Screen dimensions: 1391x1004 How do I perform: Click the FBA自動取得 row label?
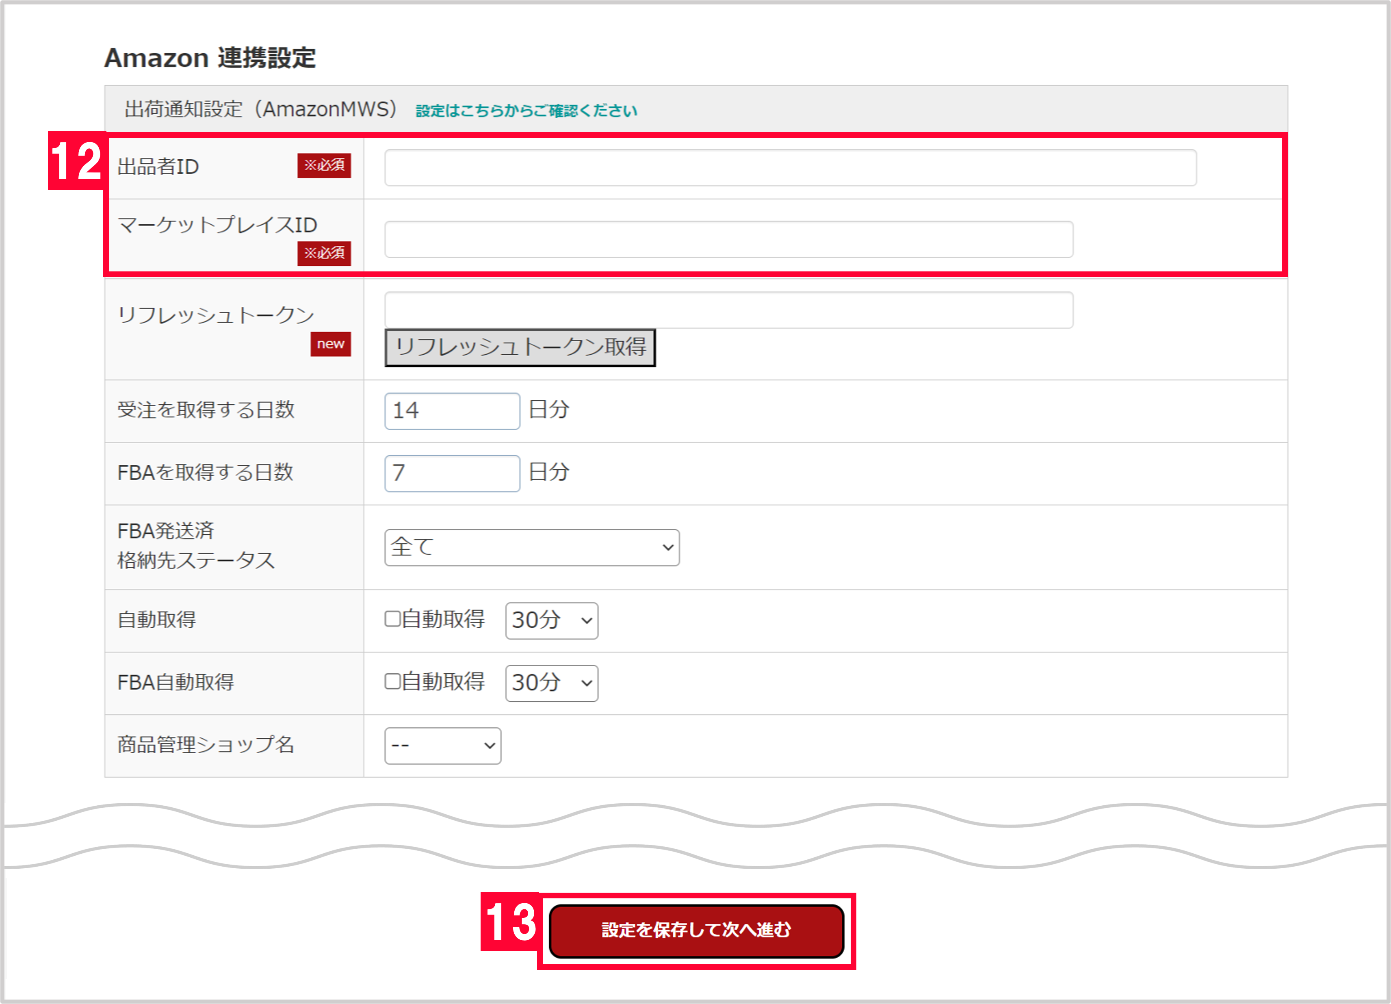tap(175, 682)
